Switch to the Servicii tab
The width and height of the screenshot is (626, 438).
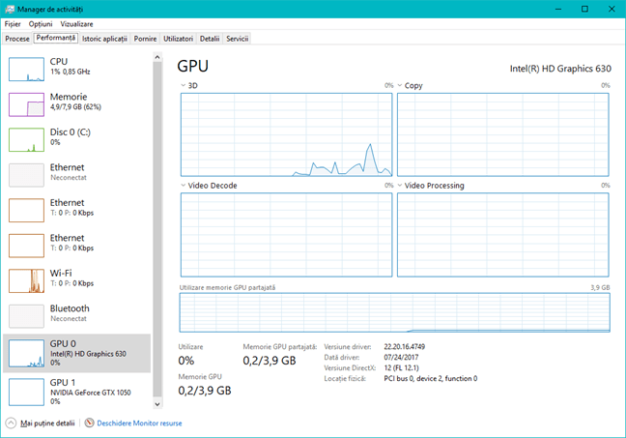[237, 39]
